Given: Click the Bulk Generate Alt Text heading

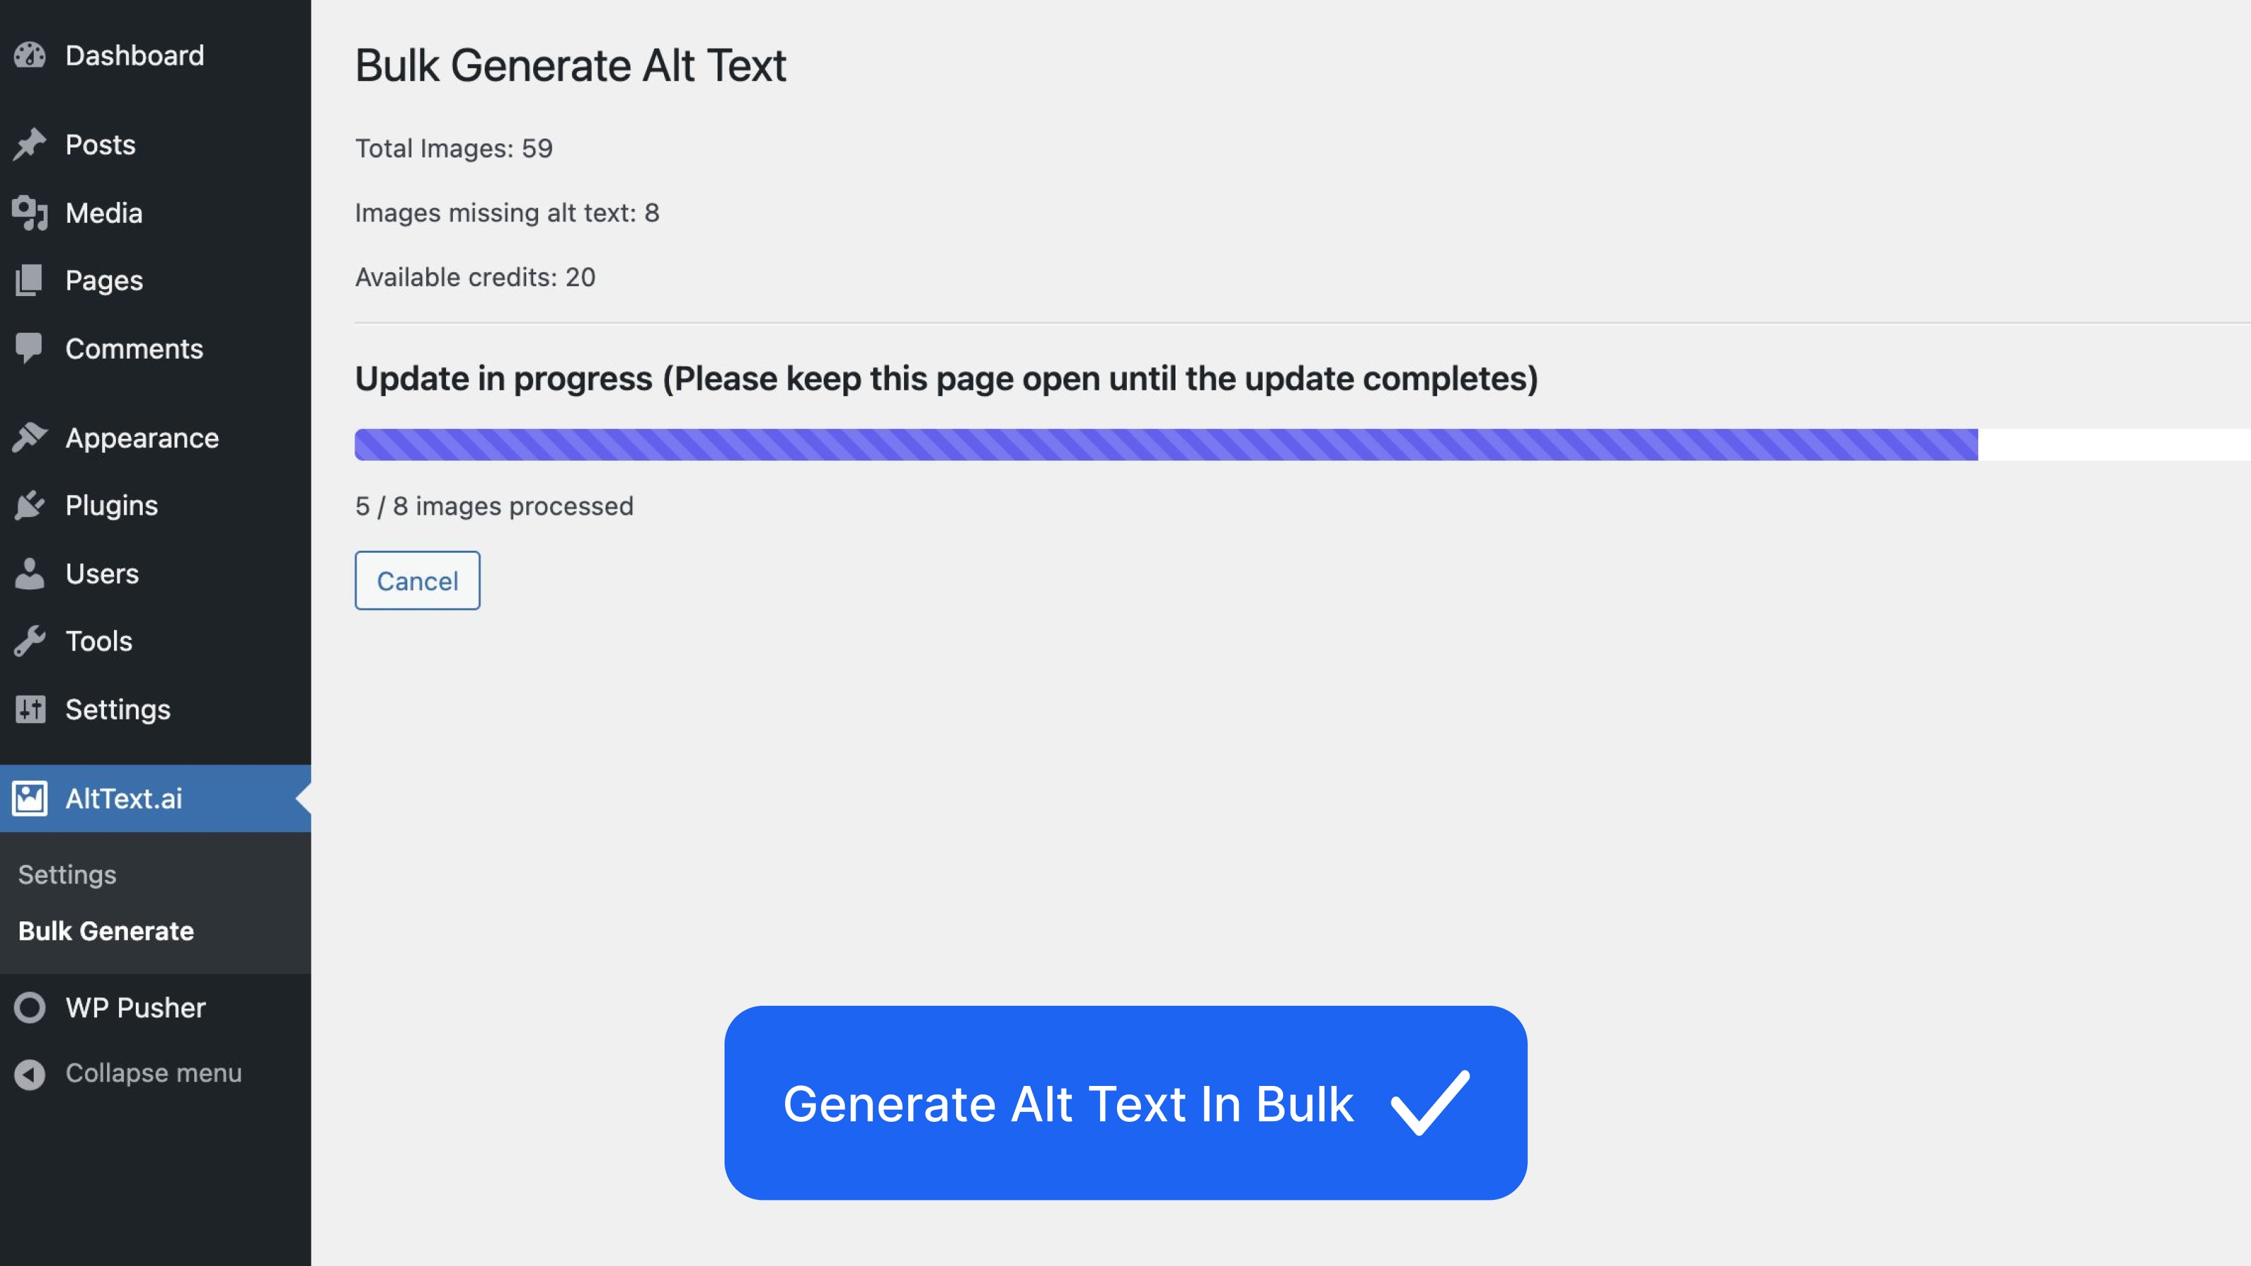Looking at the screenshot, I should point(570,65).
